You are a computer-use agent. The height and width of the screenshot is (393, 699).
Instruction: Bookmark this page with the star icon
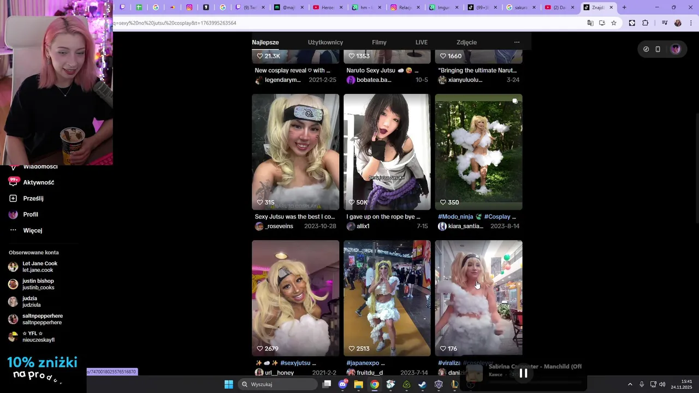pos(614,23)
